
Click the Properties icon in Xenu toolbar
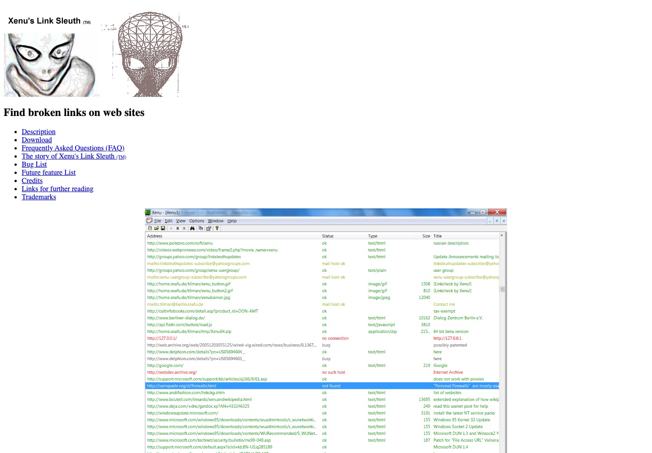click(209, 228)
